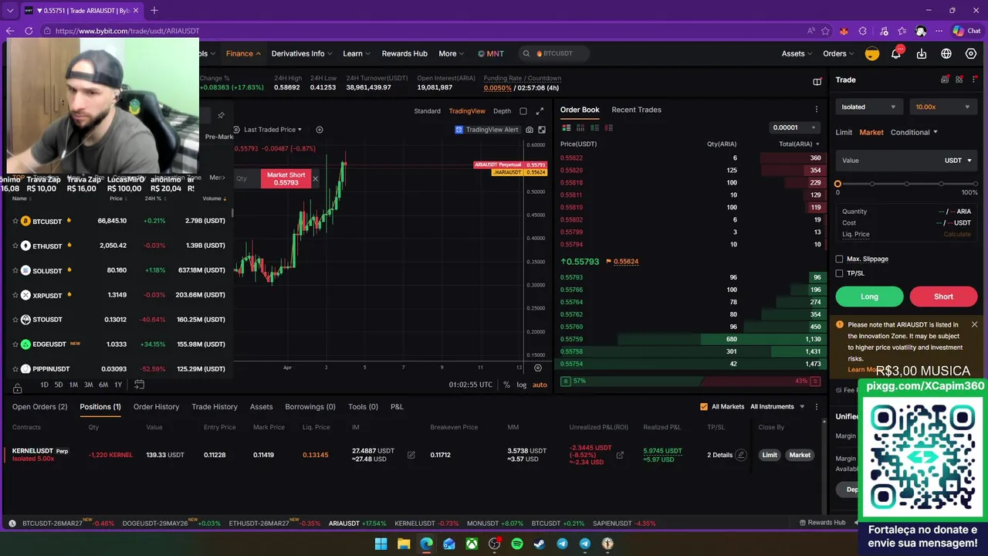
Task: Edit the KERNELUSDT TP/SL details
Action: [741, 455]
